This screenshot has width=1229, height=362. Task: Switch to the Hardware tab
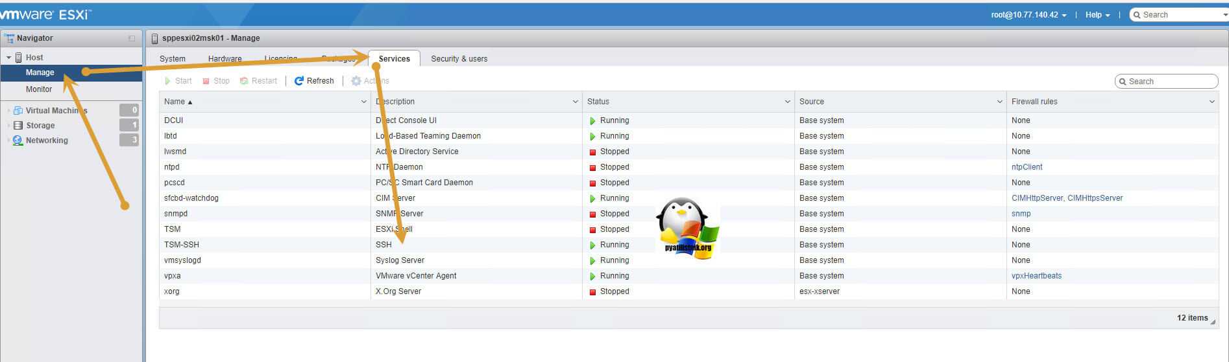click(225, 59)
